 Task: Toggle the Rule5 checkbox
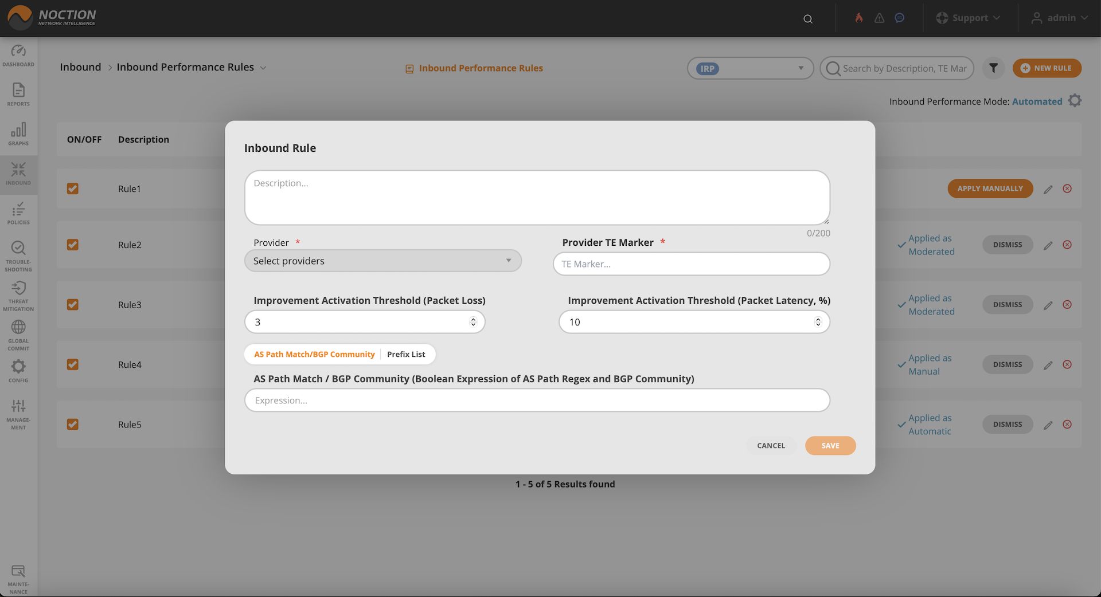[73, 425]
